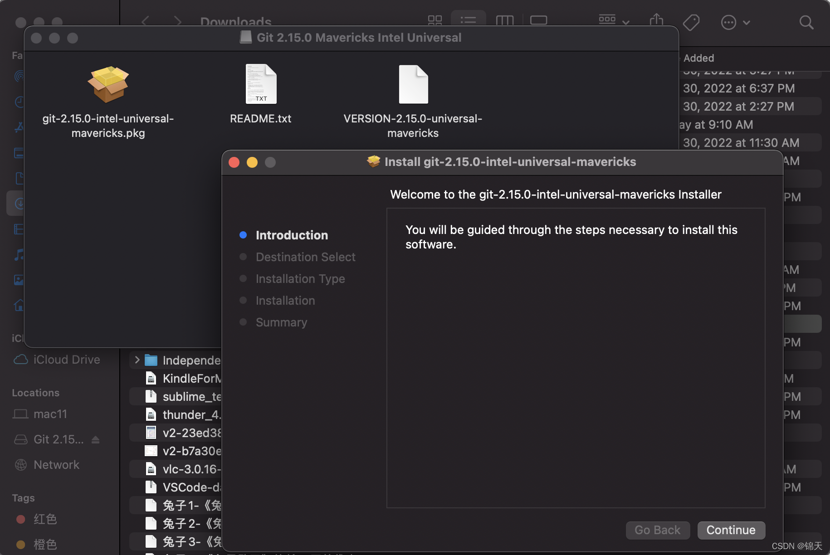This screenshot has height=555, width=830.
Task: Select the 兔子3- document row
Action: (176, 542)
